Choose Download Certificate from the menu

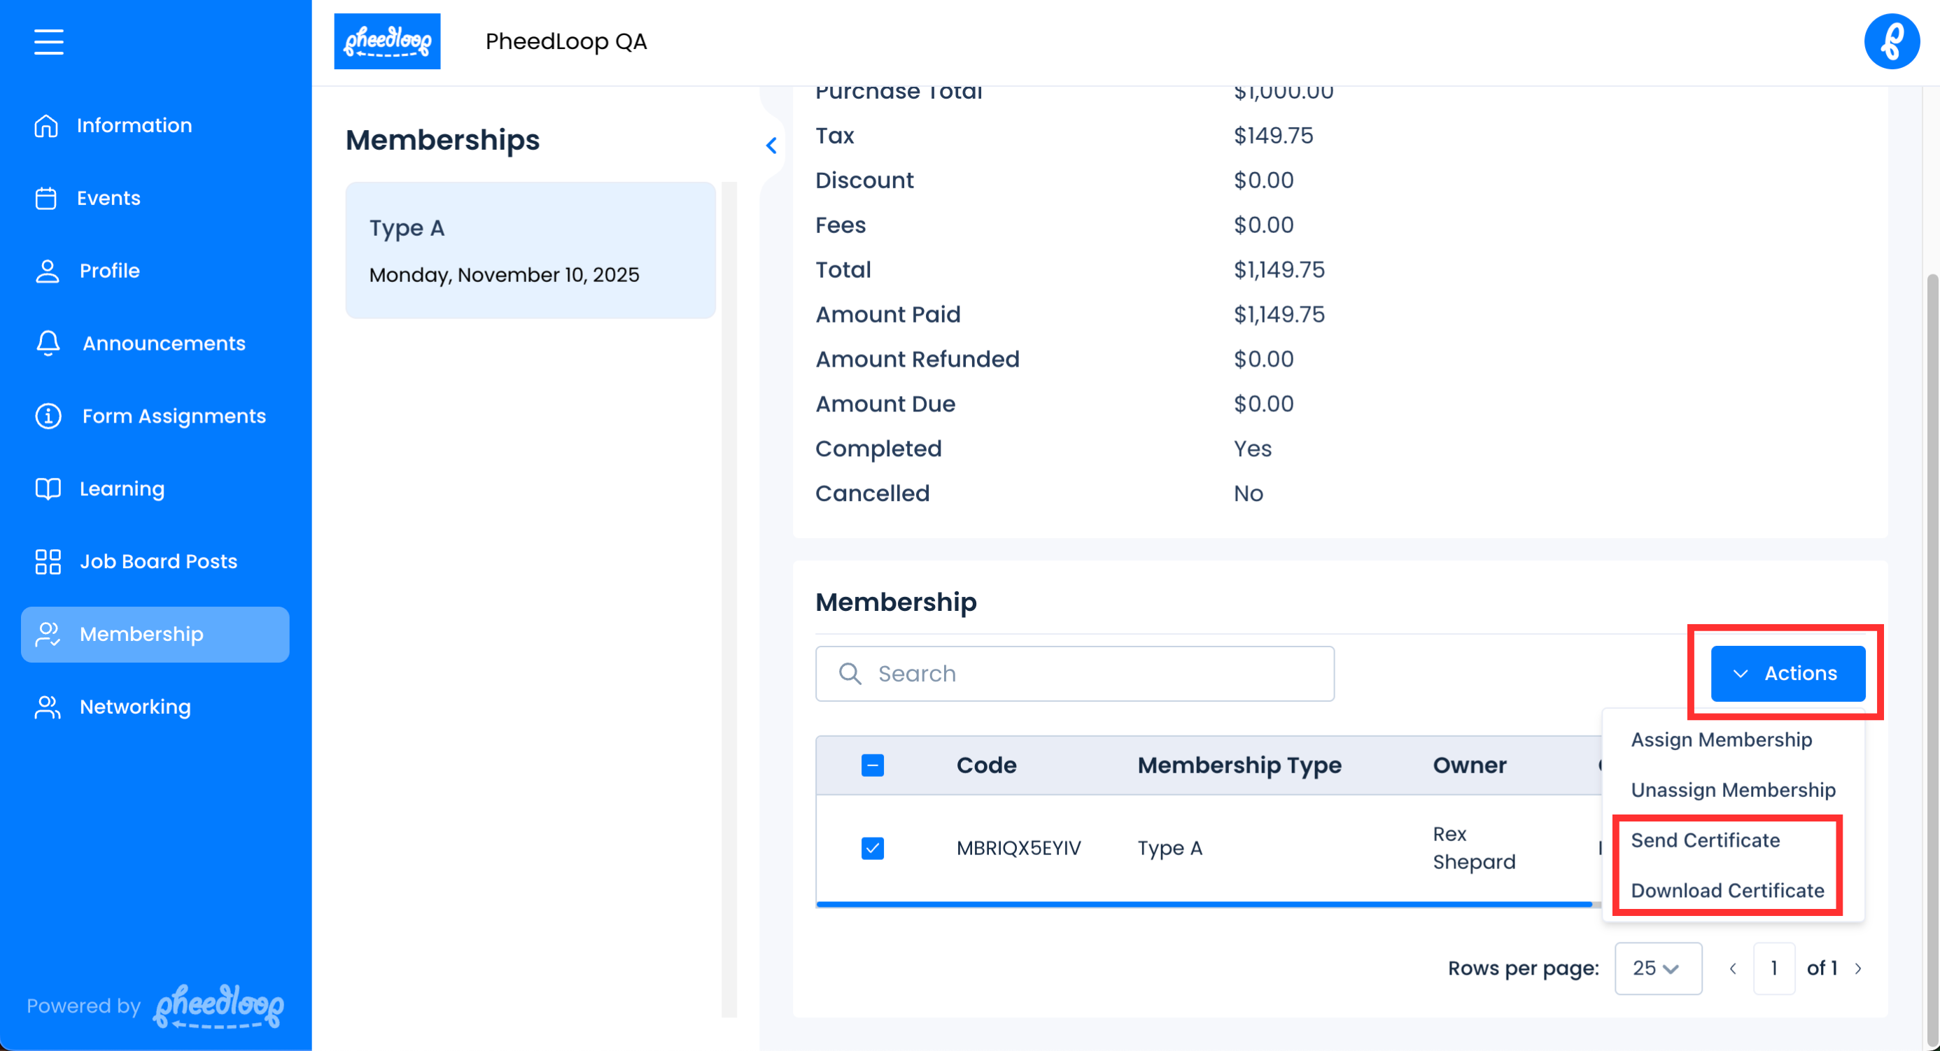[x=1727, y=891]
